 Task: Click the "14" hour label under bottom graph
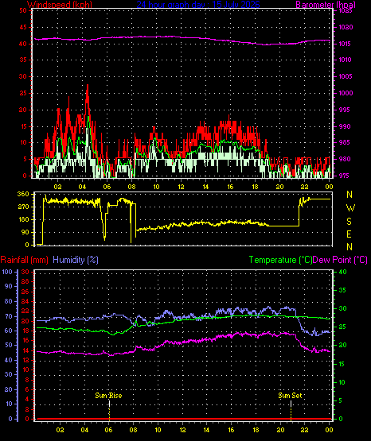click(x=207, y=430)
